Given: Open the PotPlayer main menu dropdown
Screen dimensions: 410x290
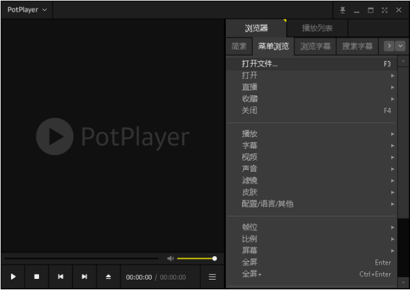Looking at the screenshot, I should click(27, 10).
